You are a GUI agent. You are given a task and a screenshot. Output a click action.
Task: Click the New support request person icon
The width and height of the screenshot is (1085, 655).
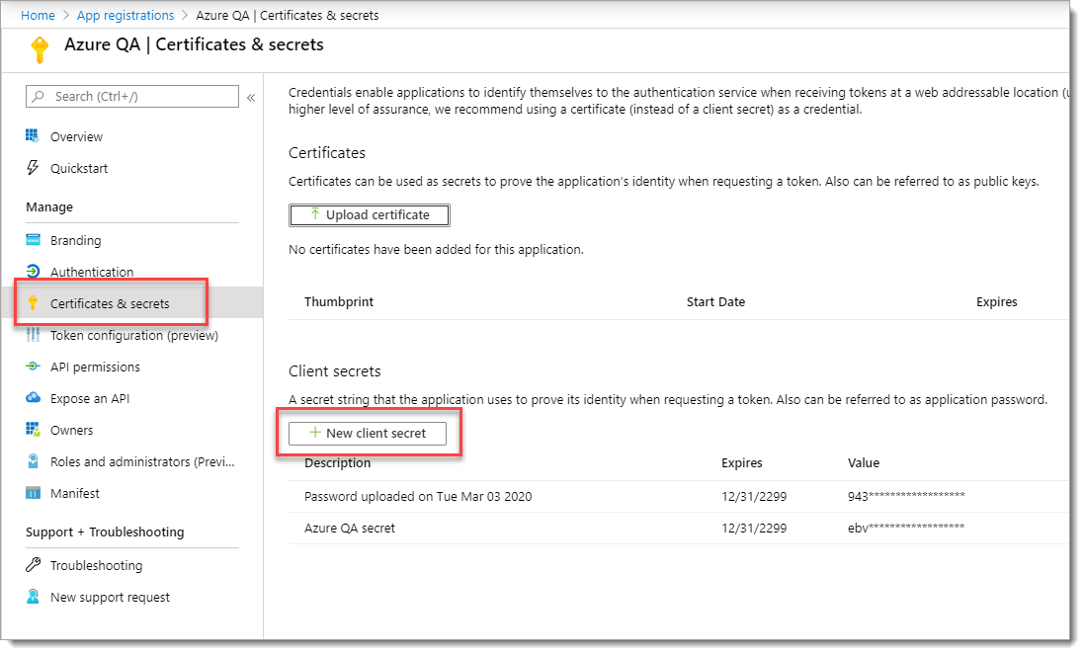click(33, 597)
